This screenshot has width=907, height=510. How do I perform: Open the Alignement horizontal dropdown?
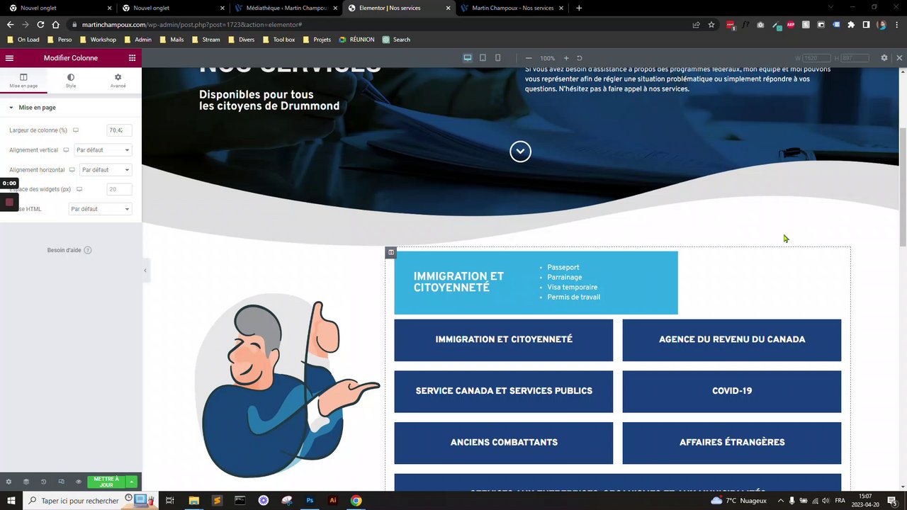[106, 170]
